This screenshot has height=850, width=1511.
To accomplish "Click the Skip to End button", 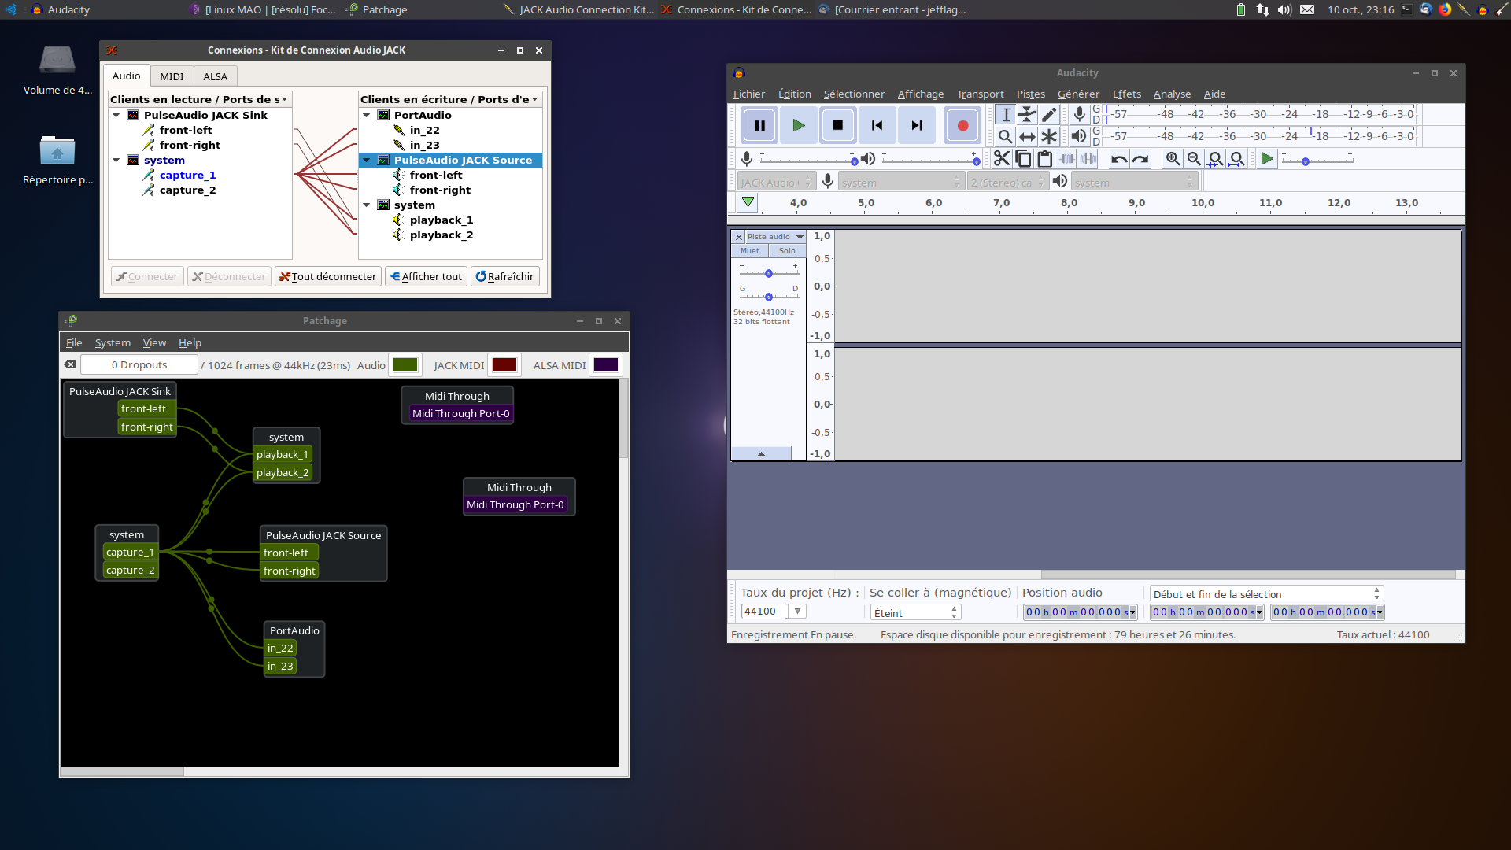I will point(917,126).
